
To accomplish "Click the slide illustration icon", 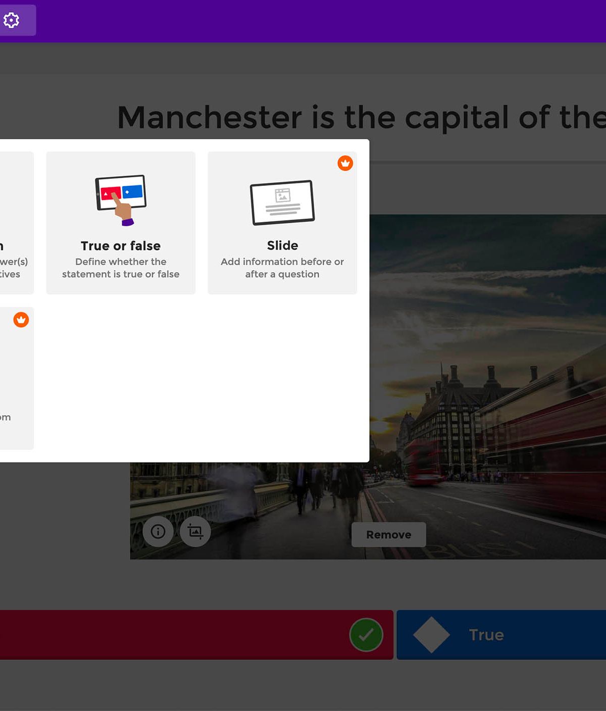I will pyautogui.click(x=282, y=202).
